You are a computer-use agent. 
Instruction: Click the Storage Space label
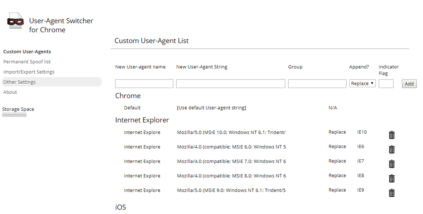pyautogui.click(x=18, y=109)
